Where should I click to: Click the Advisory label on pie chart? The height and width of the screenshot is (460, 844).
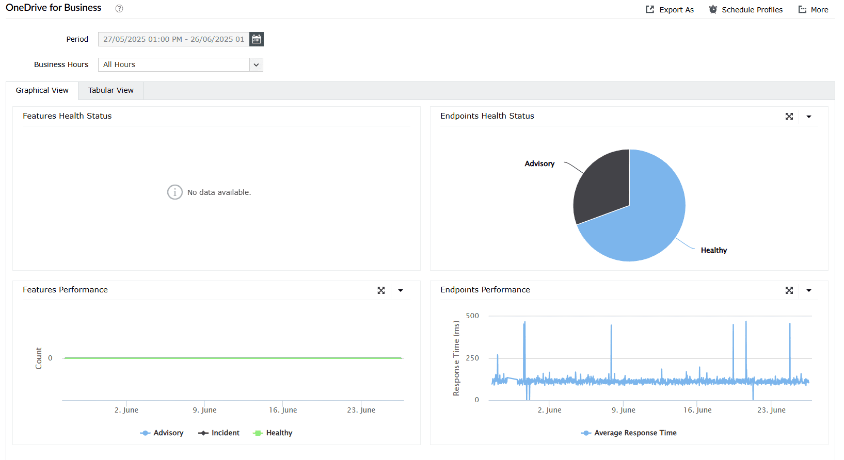[539, 163]
